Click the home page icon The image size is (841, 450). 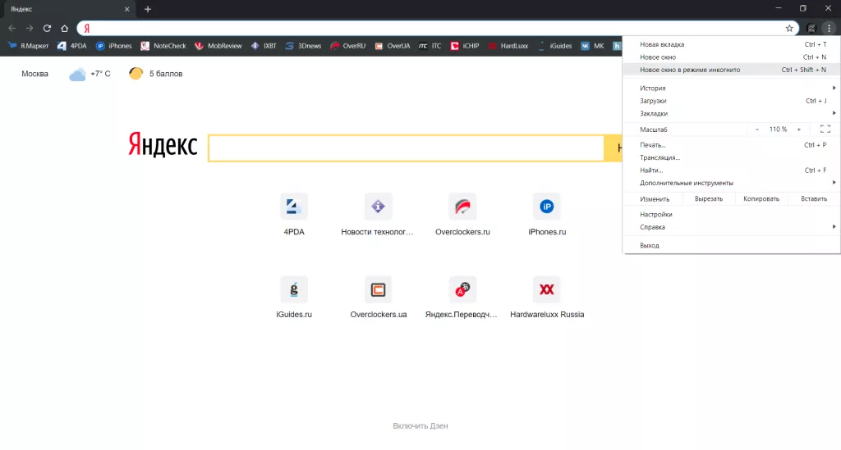(x=64, y=28)
